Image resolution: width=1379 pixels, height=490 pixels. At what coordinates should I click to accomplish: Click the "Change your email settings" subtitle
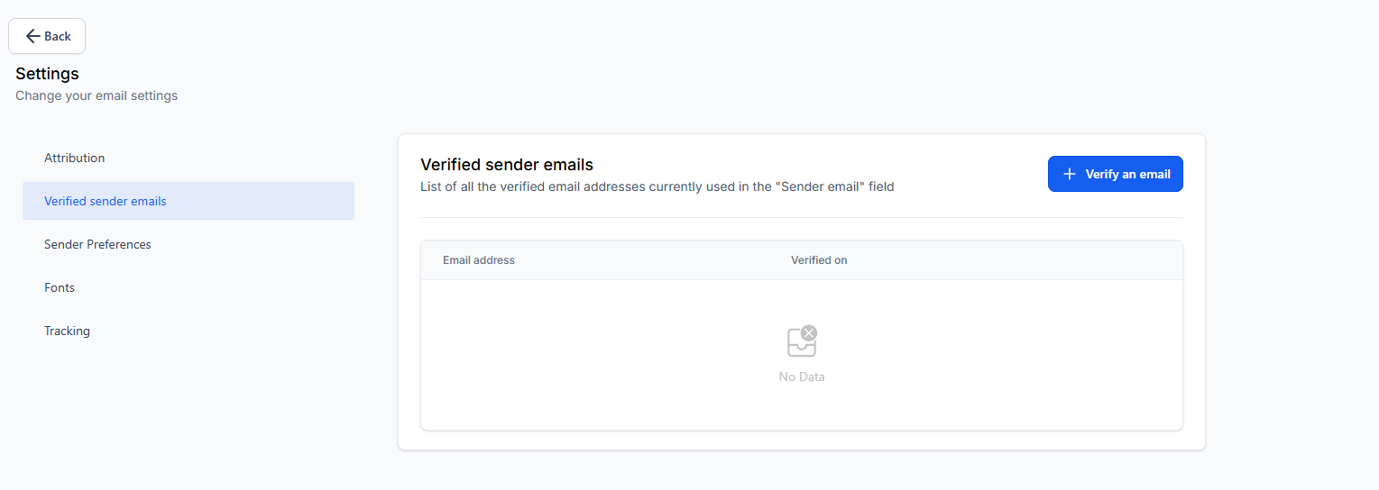[x=97, y=95]
